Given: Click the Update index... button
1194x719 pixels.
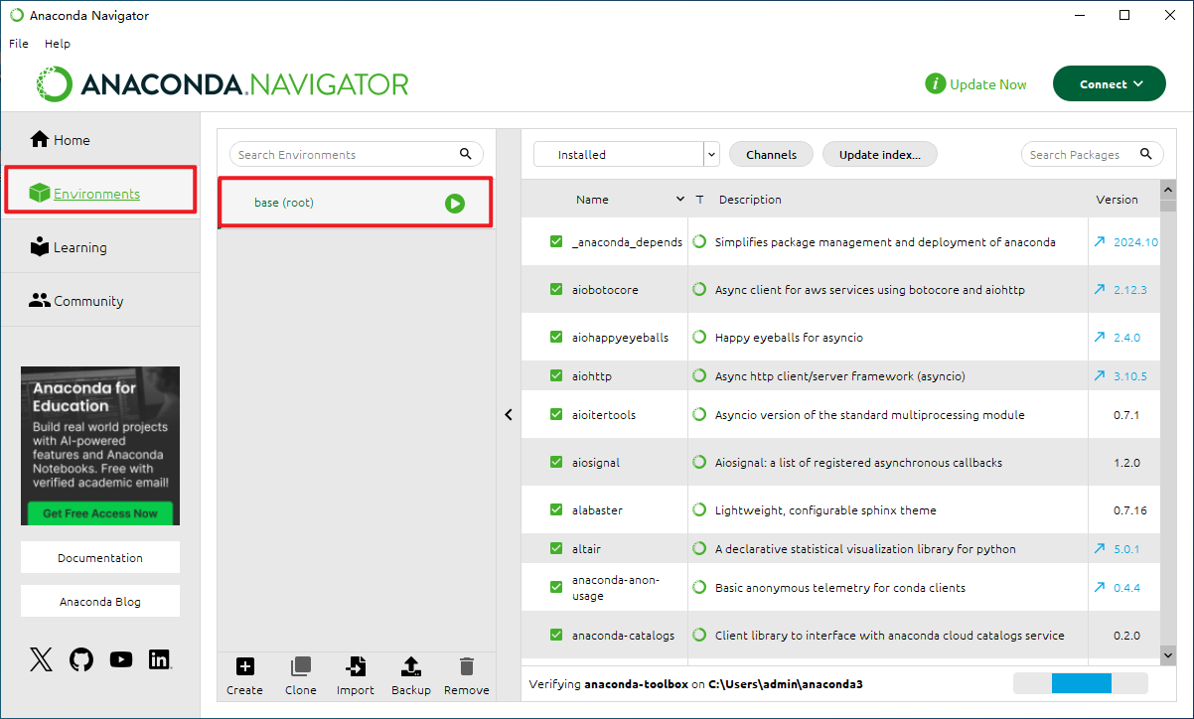Looking at the screenshot, I should point(879,154).
